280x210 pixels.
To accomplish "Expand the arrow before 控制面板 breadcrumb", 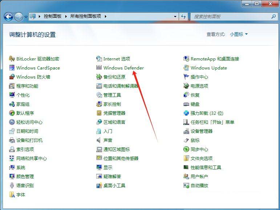I will (40, 16).
